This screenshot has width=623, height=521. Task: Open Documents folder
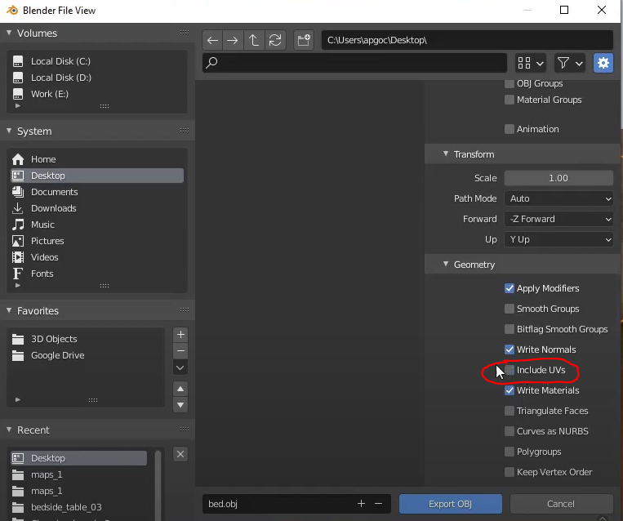(x=97, y=192)
